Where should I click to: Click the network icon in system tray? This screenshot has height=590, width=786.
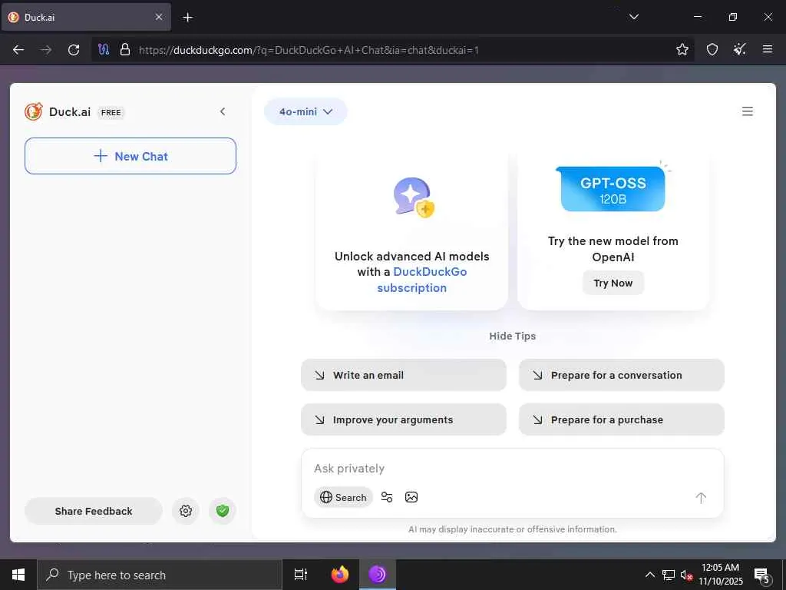669,575
